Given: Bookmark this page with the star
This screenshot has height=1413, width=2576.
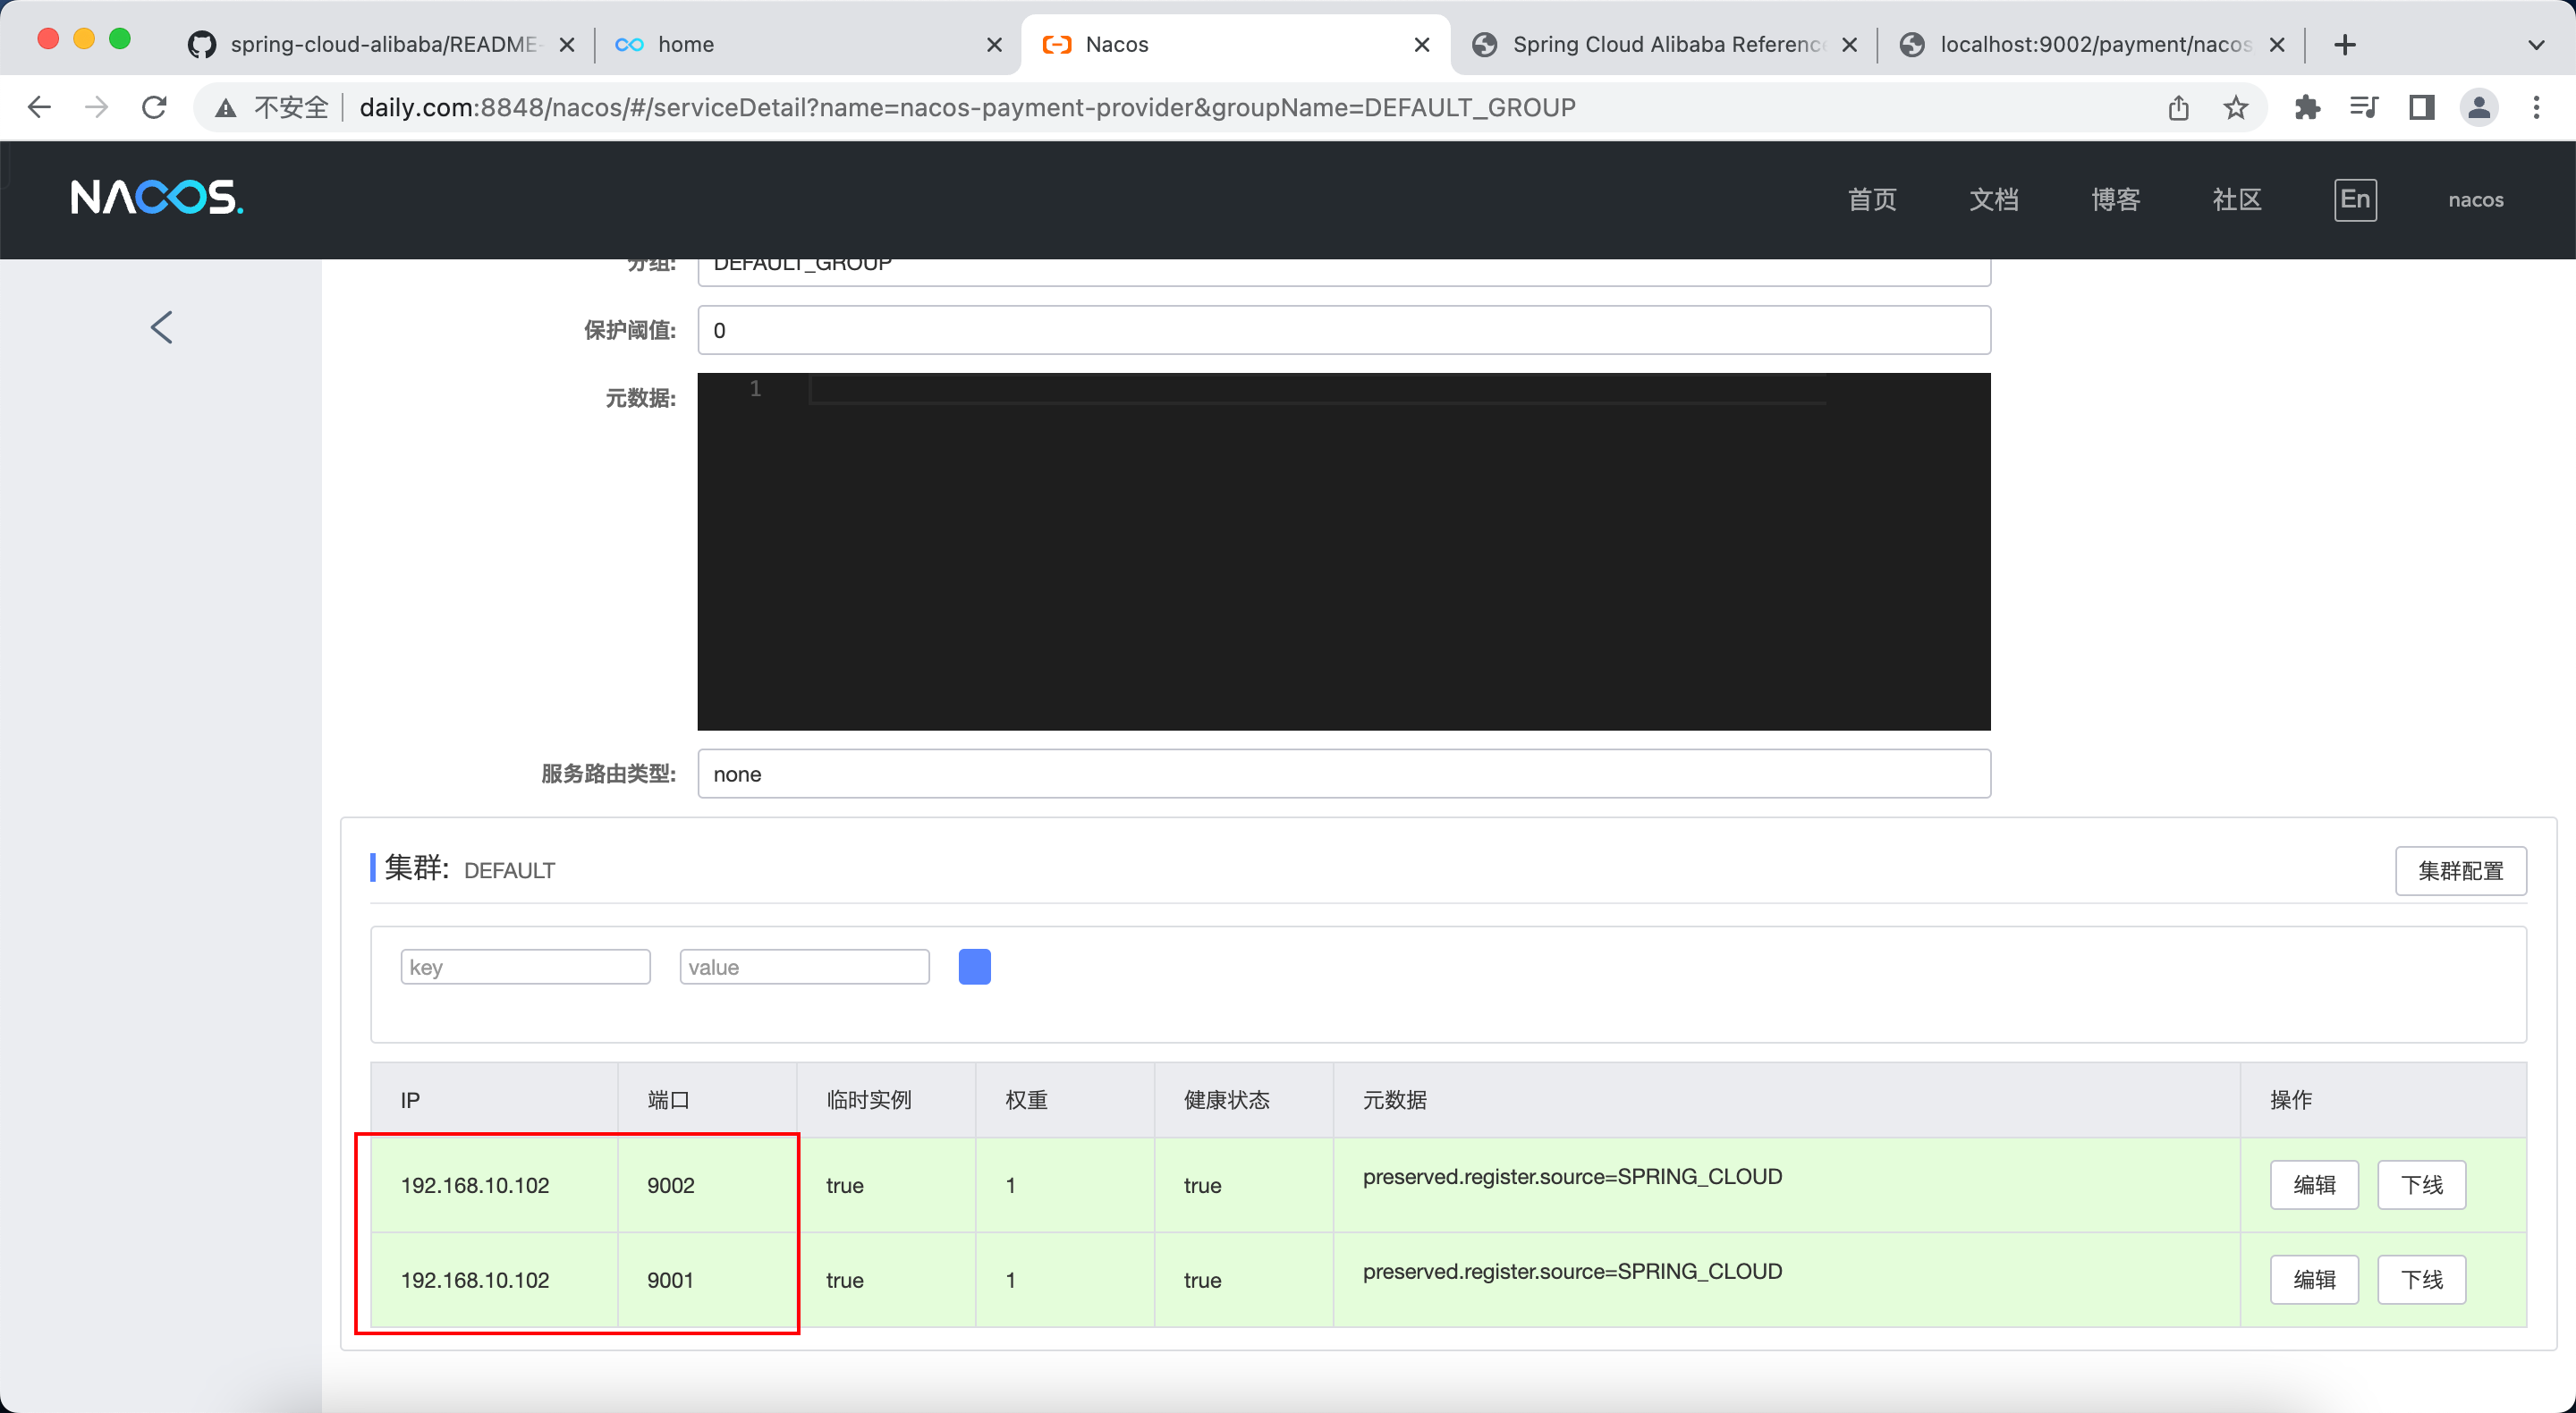Looking at the screenshot, I should pos(2236,107).
